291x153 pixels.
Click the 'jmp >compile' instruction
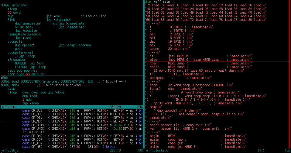click(26, 31)
